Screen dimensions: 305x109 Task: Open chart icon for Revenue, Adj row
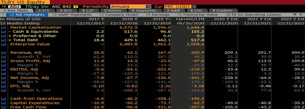click(3, 52)
